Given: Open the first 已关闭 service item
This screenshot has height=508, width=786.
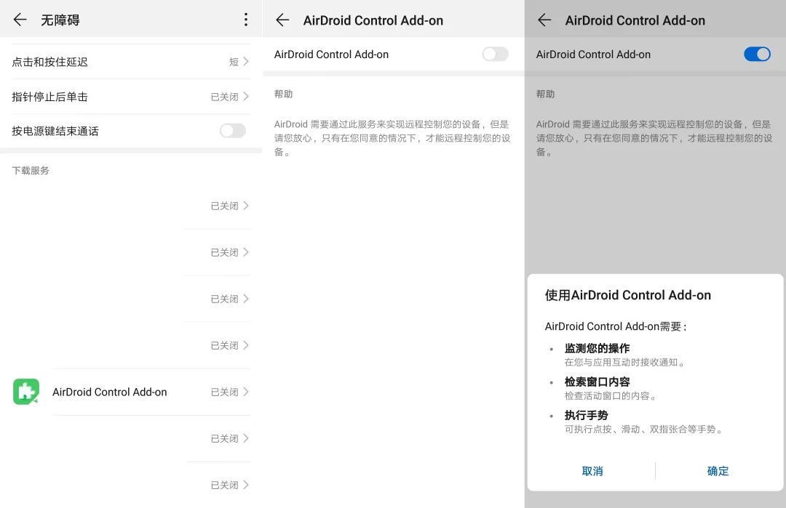Looking at the screenshot, I should pyautogui.click(x=131, y=206).
